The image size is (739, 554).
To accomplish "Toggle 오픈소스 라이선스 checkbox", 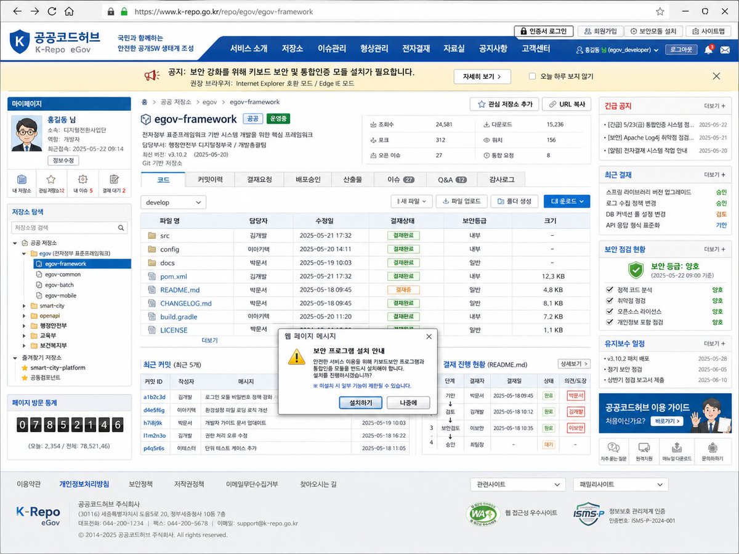I will coord(610,311).
